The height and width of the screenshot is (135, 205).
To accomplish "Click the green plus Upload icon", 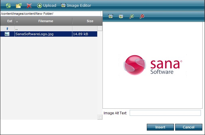I will click(40, 6).
